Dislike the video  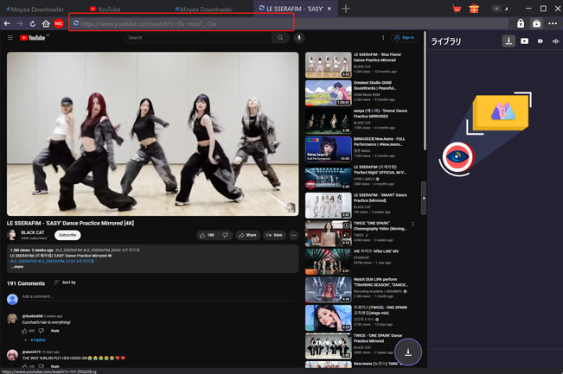[x=225, y=235]
